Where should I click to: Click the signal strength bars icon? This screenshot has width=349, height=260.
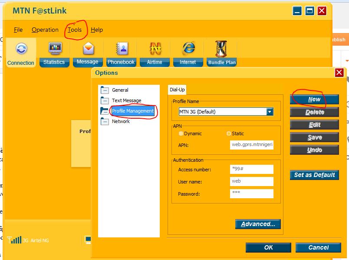[14, 240]
